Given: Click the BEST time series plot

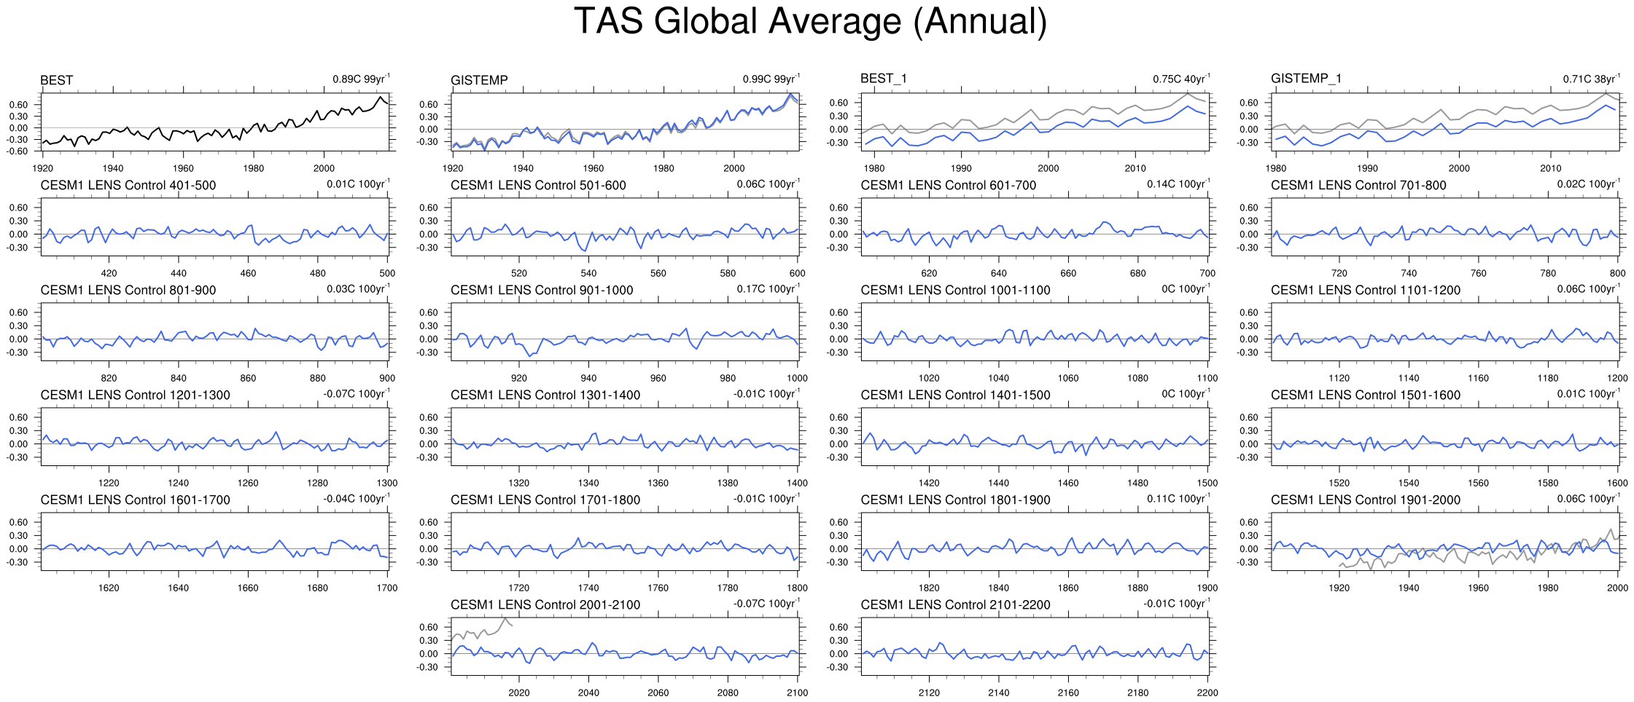Looking at the screenshot, I should pyautogui.click(x=215, y=122).
